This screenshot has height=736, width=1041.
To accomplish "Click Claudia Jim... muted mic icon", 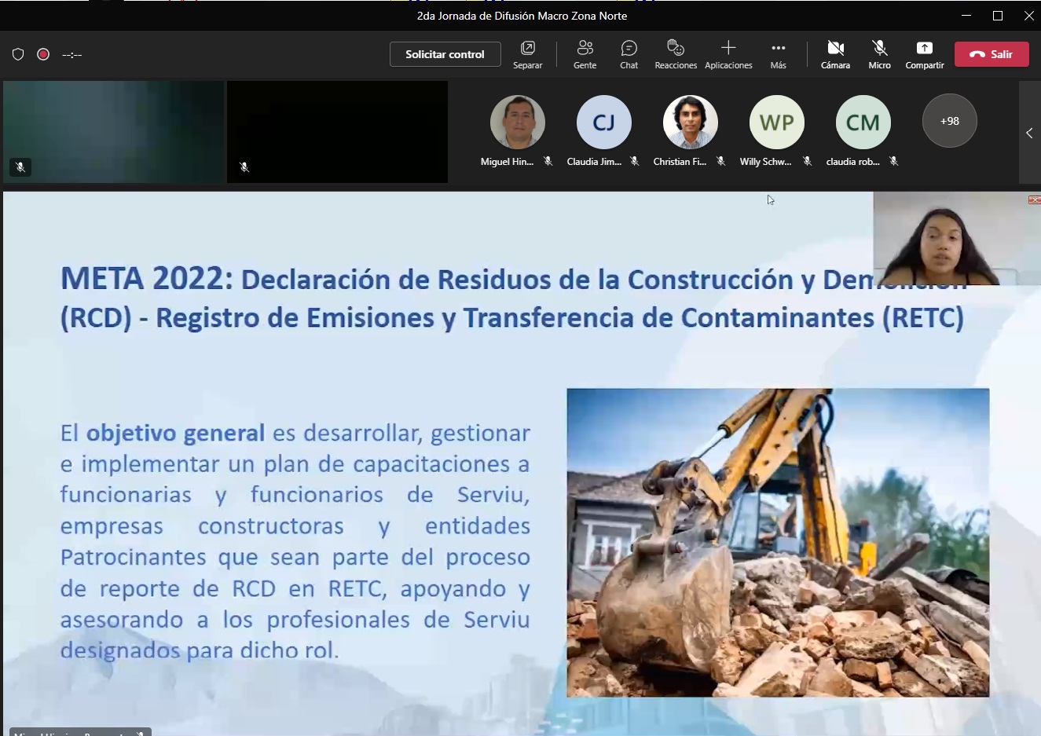I will click(x=635, y=161).
